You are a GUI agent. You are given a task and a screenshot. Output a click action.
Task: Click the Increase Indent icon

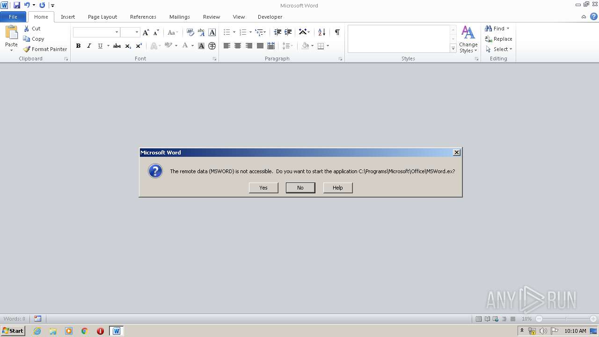click(x=288, y=32)
